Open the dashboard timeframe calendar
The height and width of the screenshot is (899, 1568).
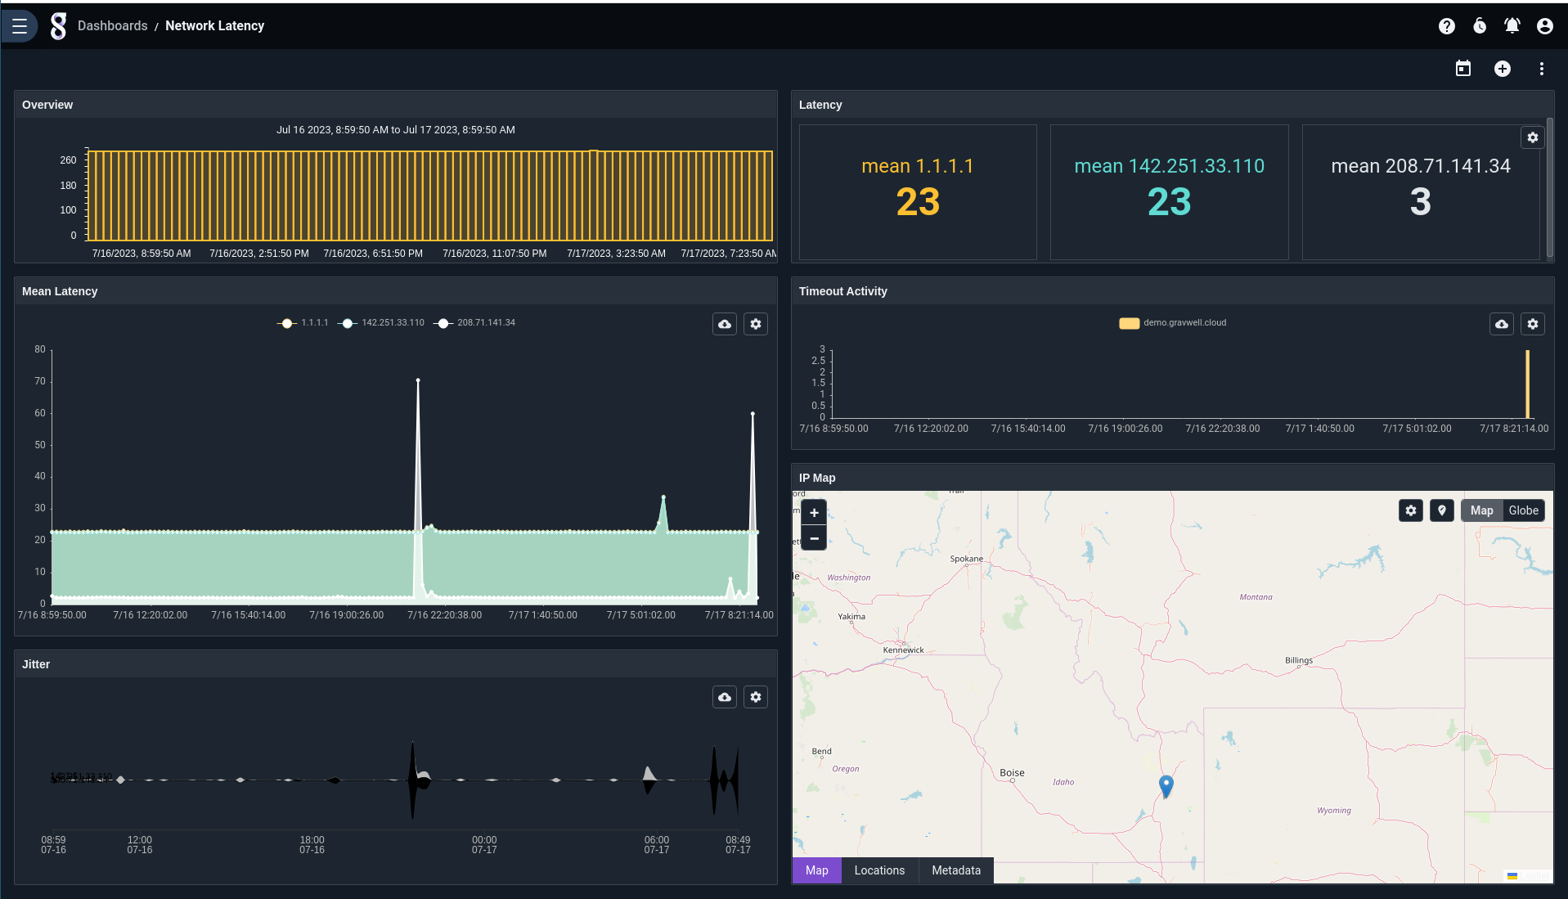pos(1462,69)
